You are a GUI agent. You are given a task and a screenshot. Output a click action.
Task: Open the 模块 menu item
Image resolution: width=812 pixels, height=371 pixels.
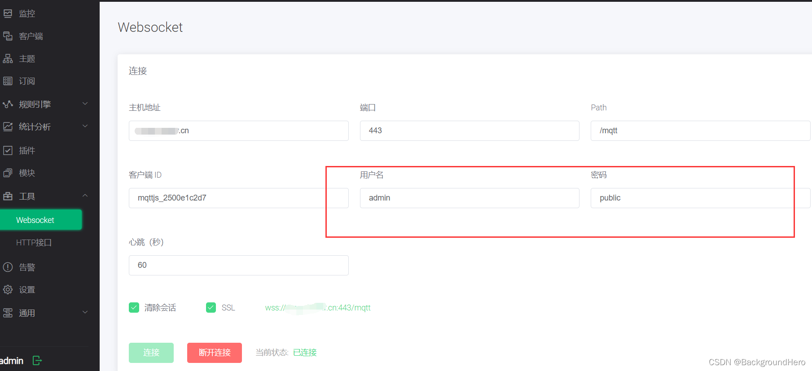click(27, 173)
